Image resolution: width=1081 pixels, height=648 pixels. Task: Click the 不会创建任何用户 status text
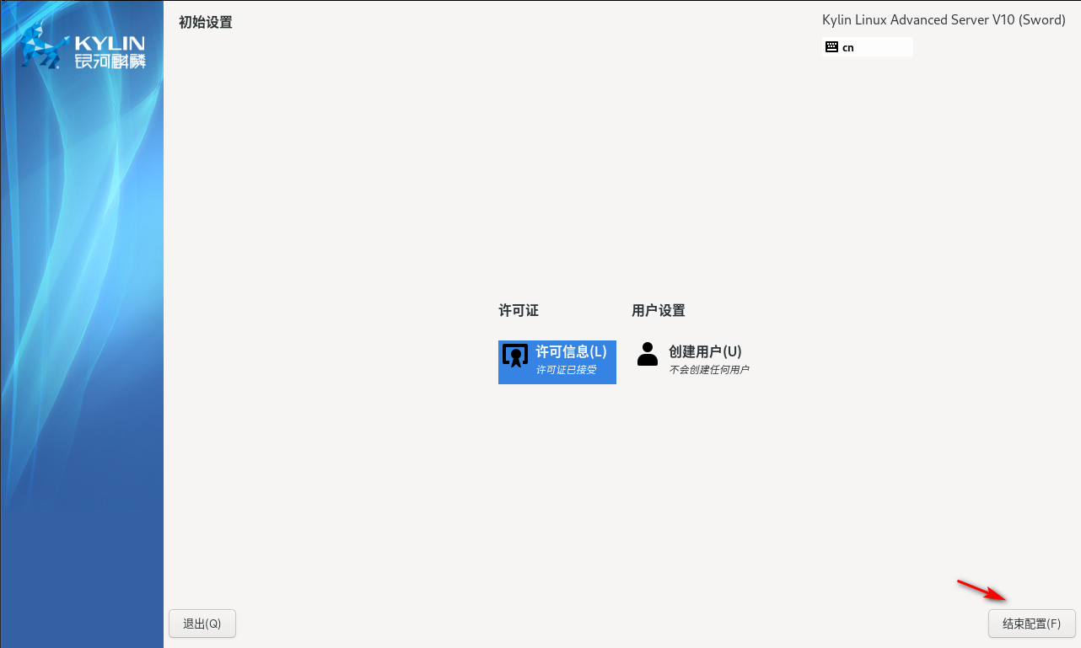tap(708, 370)
